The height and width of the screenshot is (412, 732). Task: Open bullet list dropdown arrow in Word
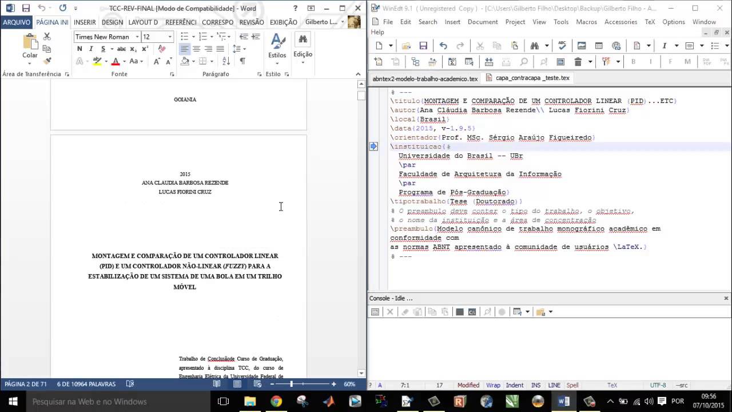point(193,37)
